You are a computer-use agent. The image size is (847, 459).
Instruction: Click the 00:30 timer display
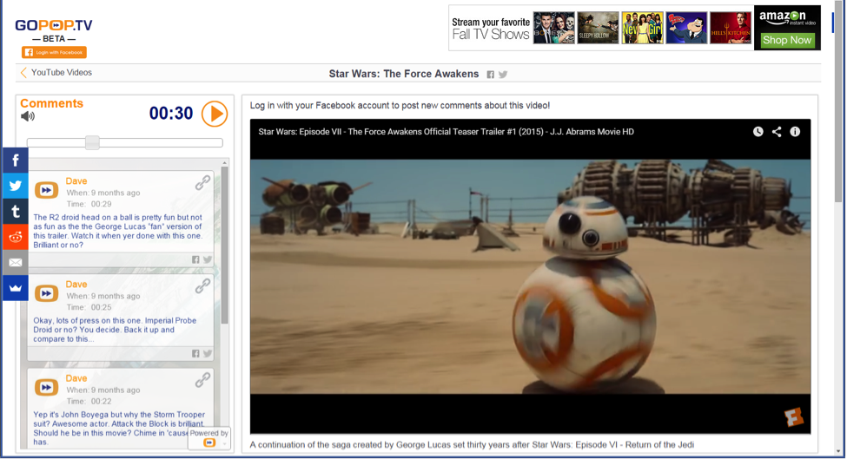171,114
